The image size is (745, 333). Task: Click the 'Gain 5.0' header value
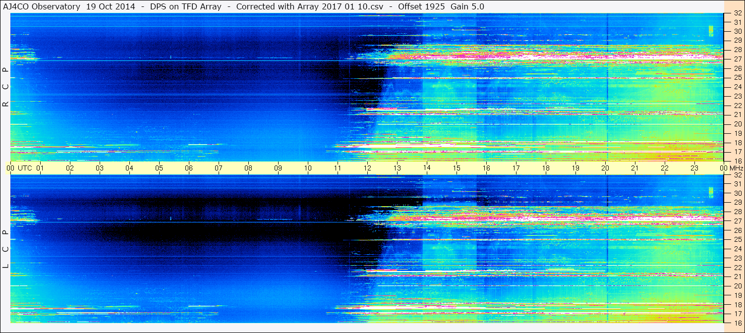[467, 7]
